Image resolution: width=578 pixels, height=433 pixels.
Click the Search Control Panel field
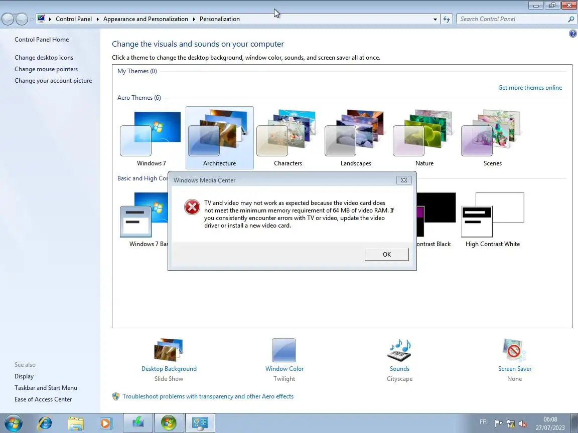pyautogui.click(x=512, y=19)
